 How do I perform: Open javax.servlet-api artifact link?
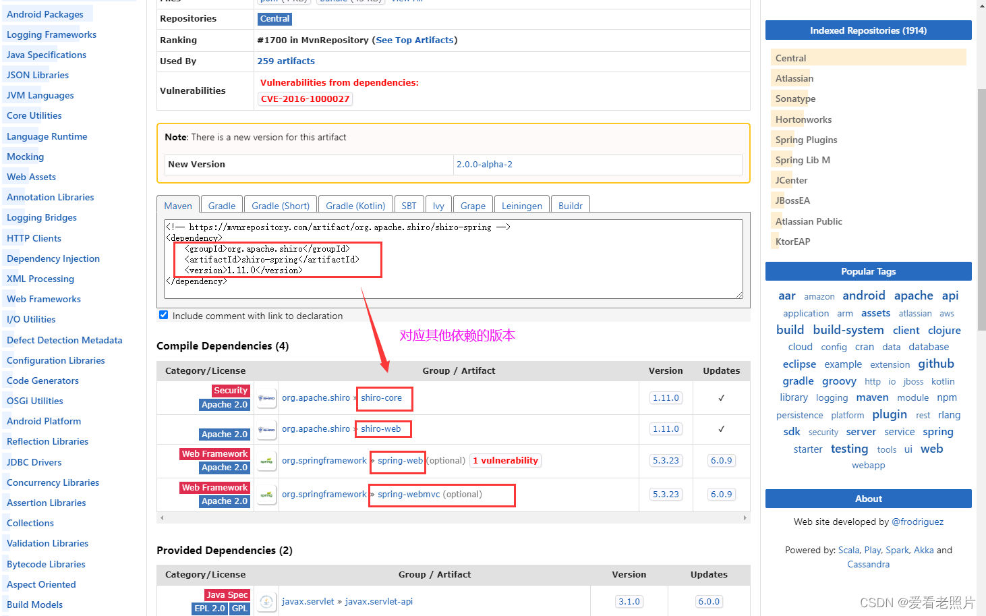[x=378, y=601]
